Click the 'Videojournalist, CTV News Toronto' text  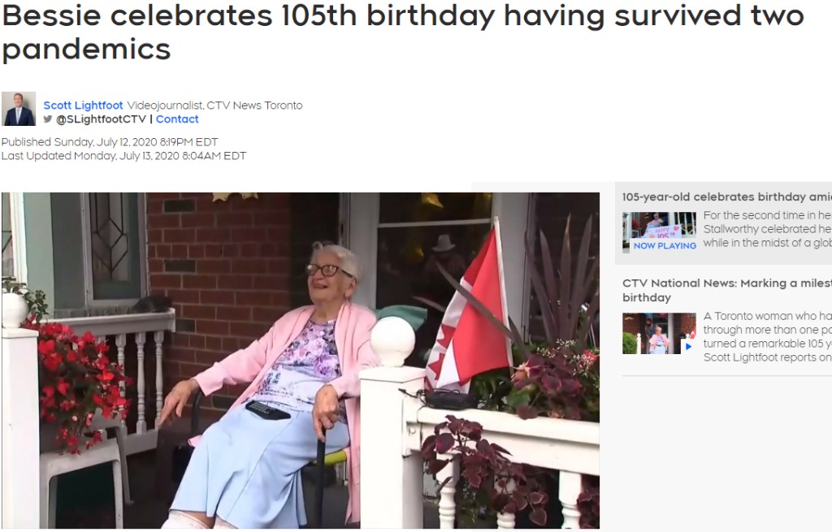coord(214,106)
